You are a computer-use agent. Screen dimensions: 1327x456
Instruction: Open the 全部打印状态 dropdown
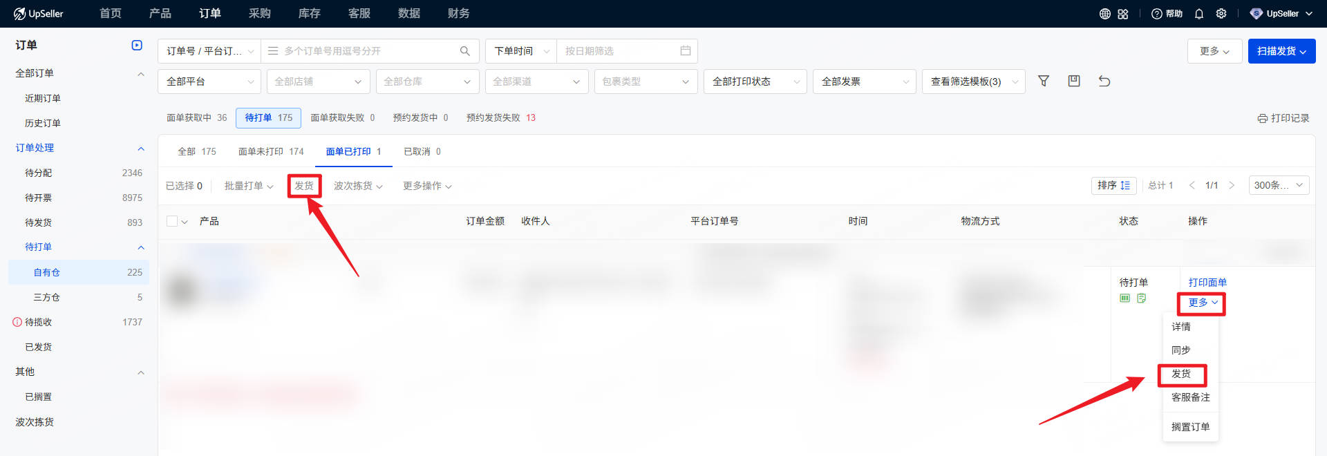pos(755,82)
